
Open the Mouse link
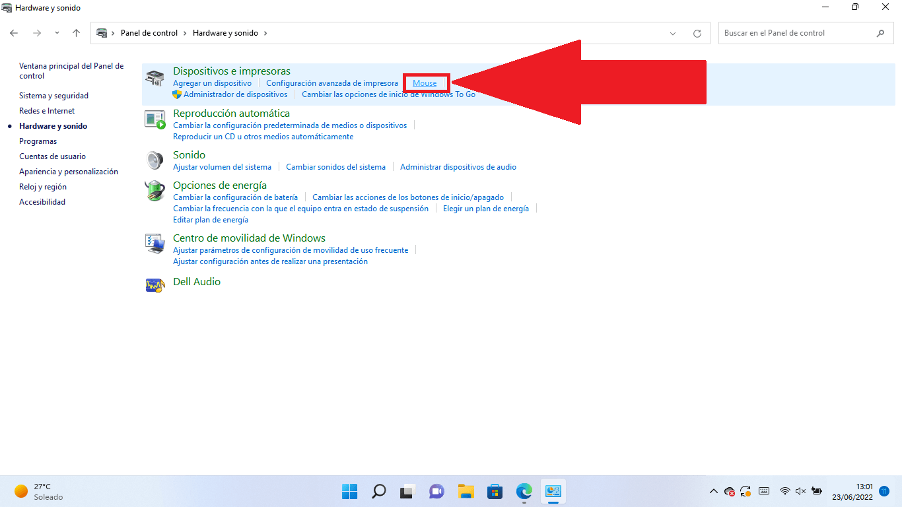tap(425, 83)
